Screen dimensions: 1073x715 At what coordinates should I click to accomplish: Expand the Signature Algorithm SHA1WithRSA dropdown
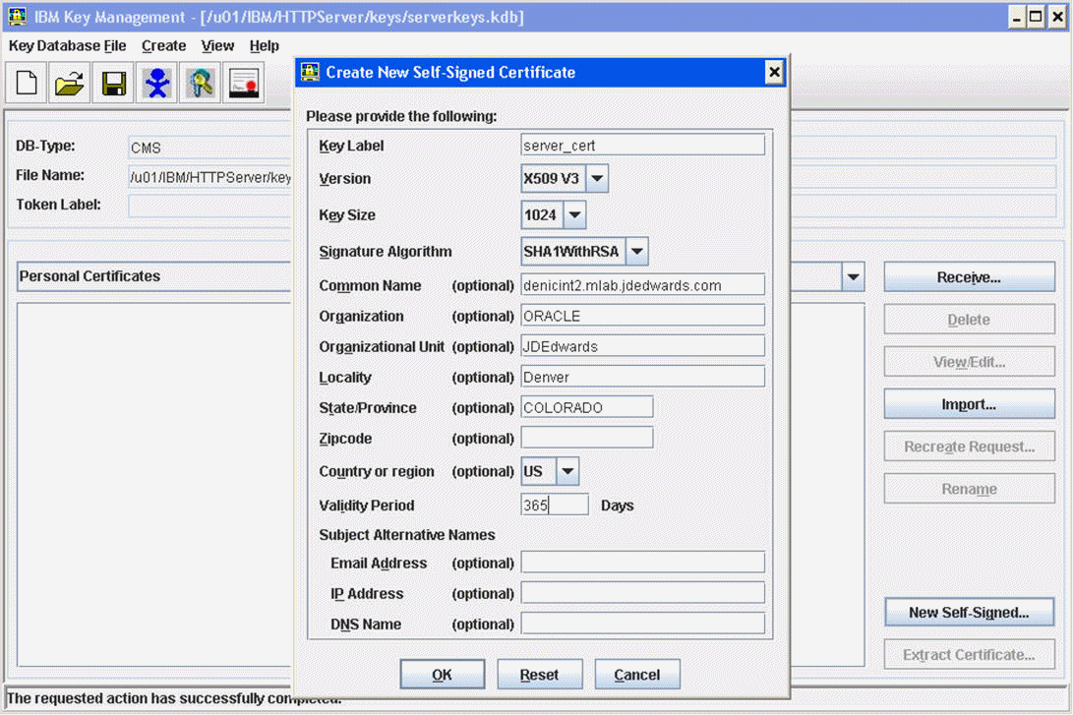pyautogui.click(x=637, y=251)
